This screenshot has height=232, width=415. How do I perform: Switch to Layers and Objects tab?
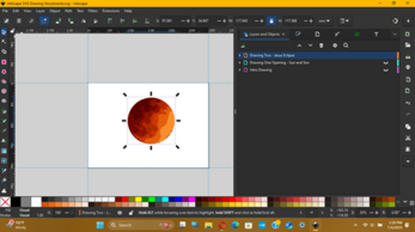click(x=263, y=34)
